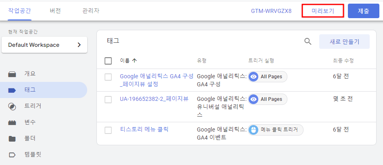383x165 pixels.
Task: Click the 최종 수정 column header
Action: click(343, 61)
